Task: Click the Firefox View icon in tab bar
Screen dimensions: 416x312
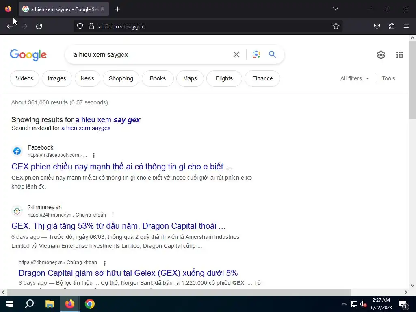Action: (8, 9)
